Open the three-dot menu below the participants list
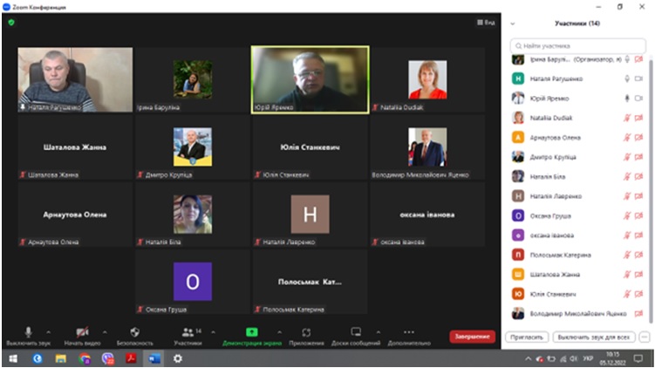655x368 pixels. click(645, 337)
